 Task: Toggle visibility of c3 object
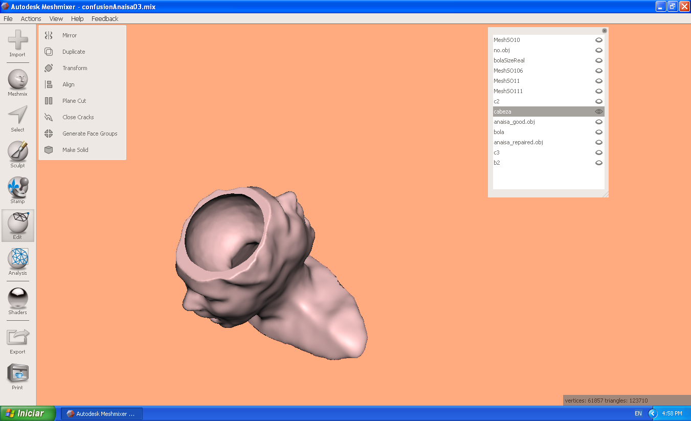click(x=599, y=152)
